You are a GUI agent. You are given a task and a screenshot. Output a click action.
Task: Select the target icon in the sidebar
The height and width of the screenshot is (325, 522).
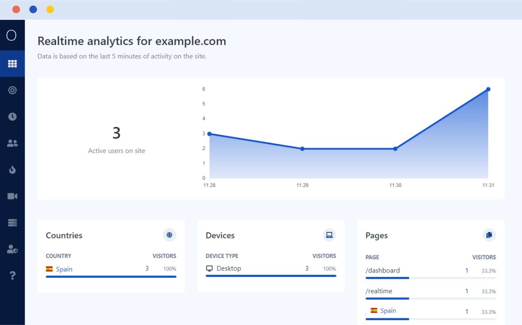[12, 90]
